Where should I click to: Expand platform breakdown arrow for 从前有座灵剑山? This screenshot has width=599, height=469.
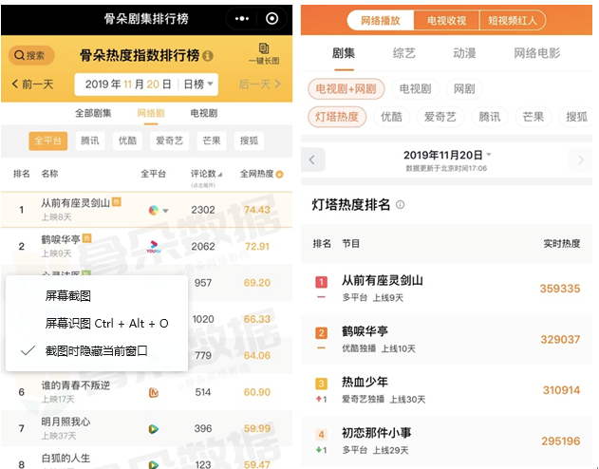click(165, 211)
